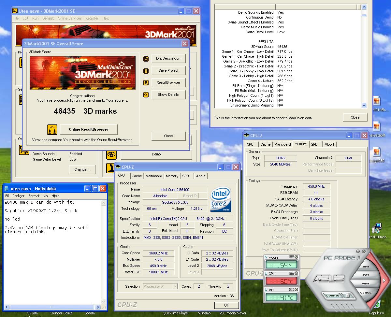
Task: Click the PC Probe II expand arrow
Action: pos(384,280)
